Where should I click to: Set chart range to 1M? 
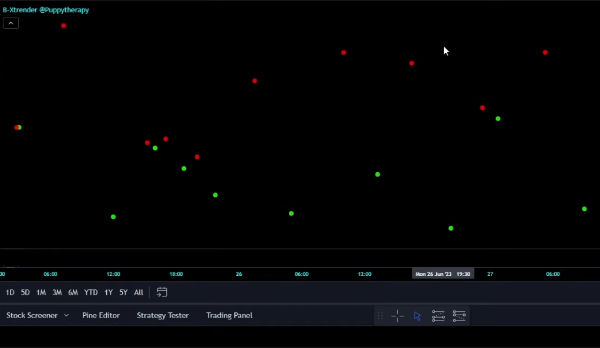tap(41, 292)
